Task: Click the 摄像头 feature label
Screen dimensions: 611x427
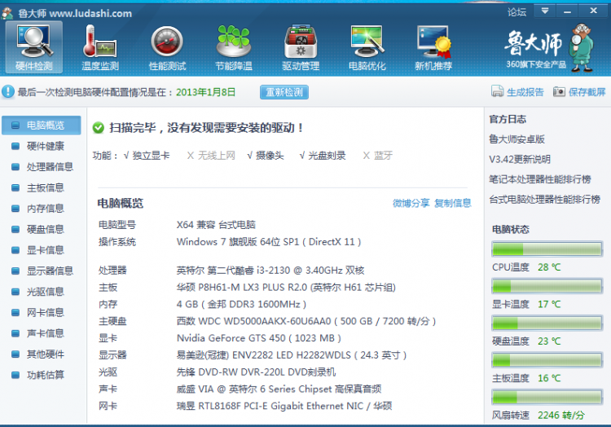Action: coord(270,156)
